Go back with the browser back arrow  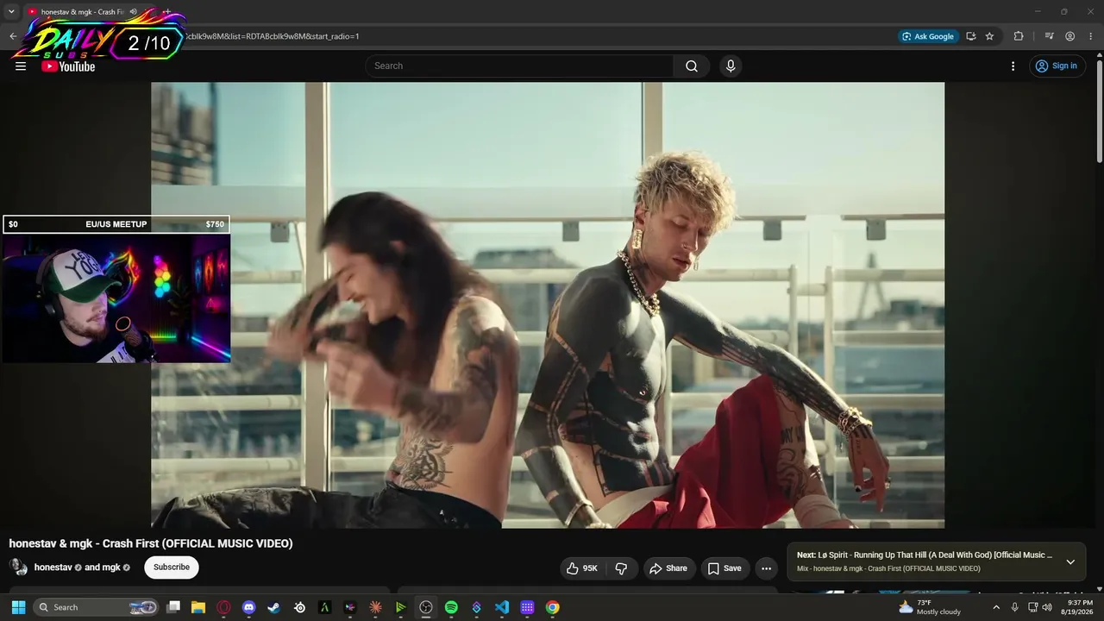click(13, 36)
